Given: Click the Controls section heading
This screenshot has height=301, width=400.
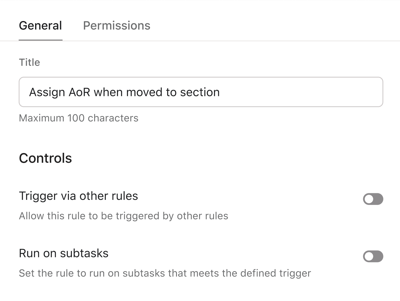Looking at the screenshot, I should click(x=45, y=158).
